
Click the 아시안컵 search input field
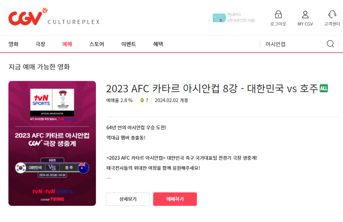tap(293, 44)
